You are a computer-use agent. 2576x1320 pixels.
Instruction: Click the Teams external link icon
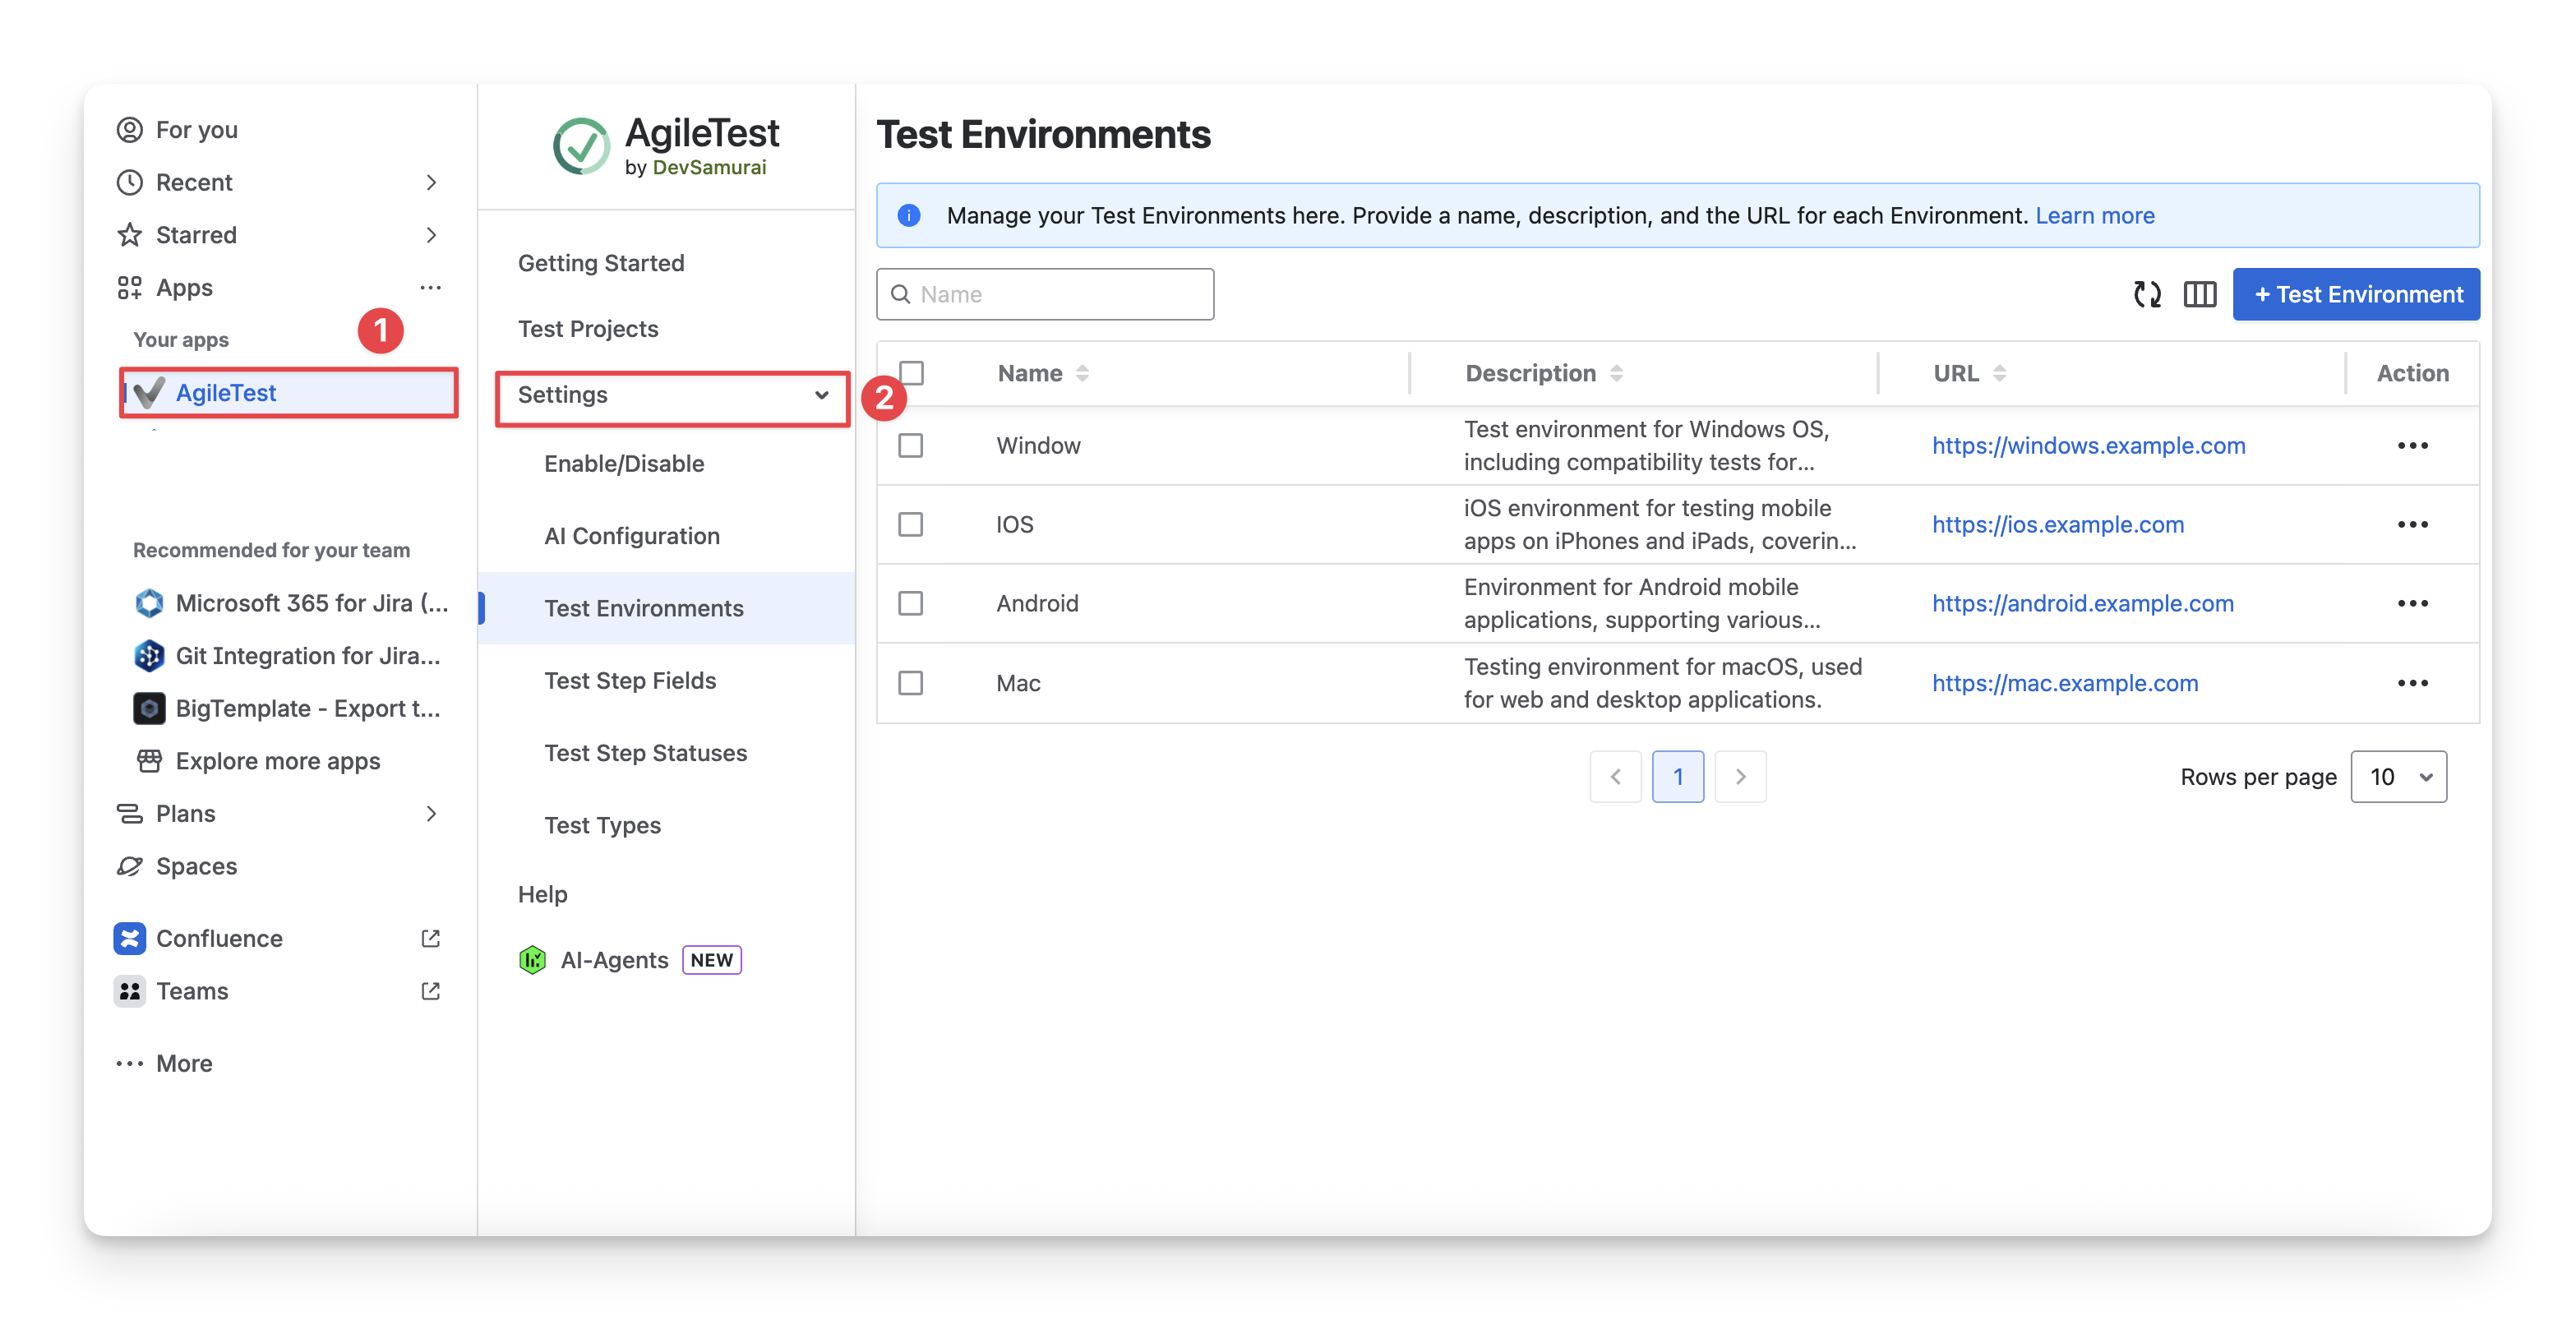pyautogui.click(x=430, y=991)
